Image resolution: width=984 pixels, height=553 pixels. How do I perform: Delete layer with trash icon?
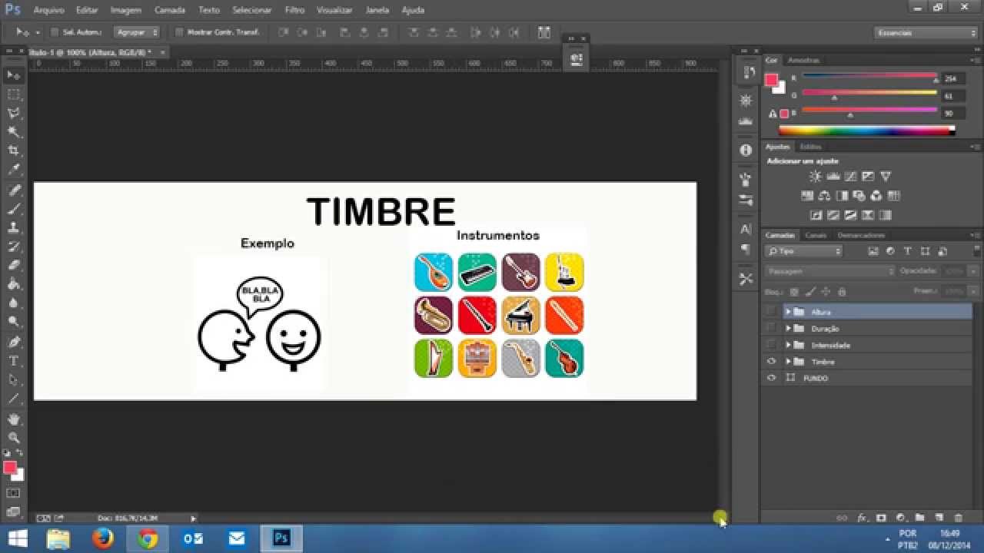tap(958, 518)
